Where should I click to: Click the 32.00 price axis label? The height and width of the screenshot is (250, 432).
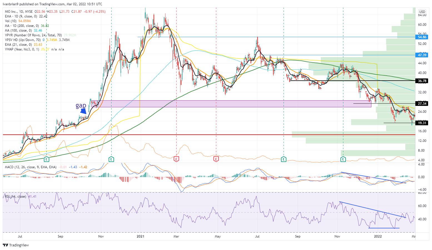(x=422, y=92)
